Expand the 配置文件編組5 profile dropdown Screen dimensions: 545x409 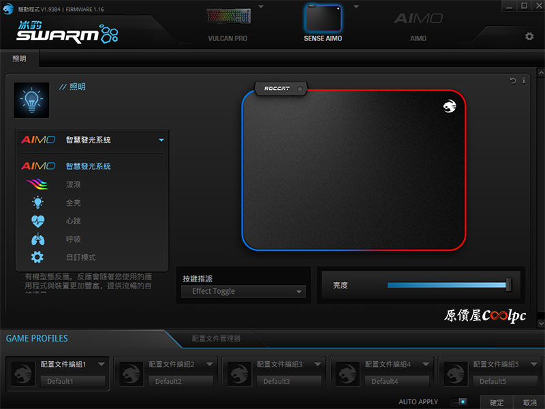click(534, 364)
